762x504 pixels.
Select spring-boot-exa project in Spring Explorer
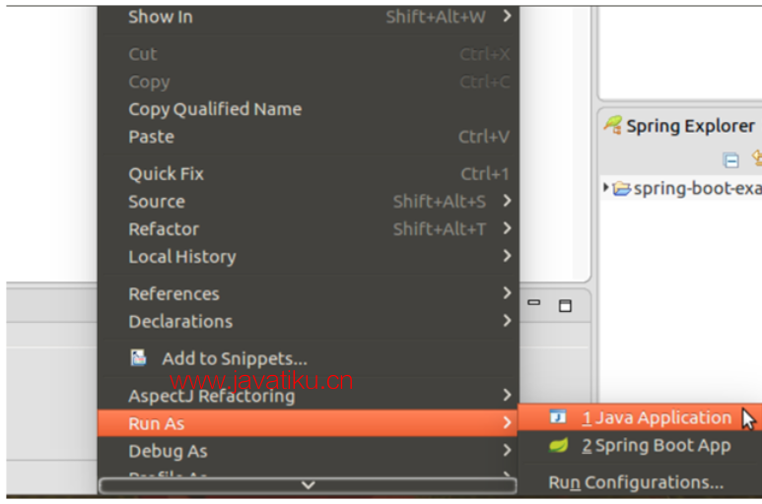pyautogui.click(x=697, y=188)
